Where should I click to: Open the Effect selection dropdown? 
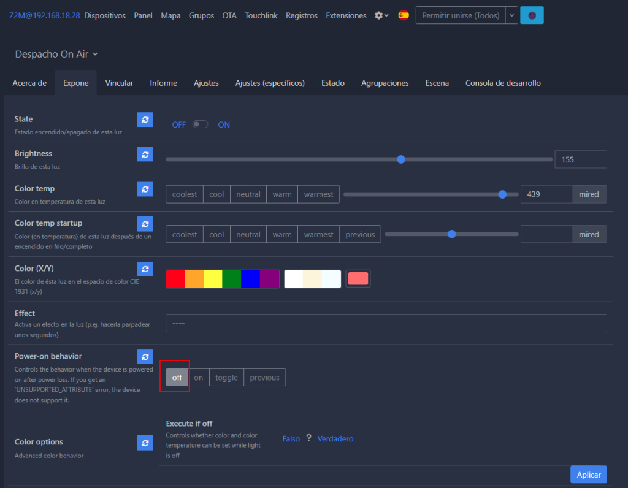[386, 323]
